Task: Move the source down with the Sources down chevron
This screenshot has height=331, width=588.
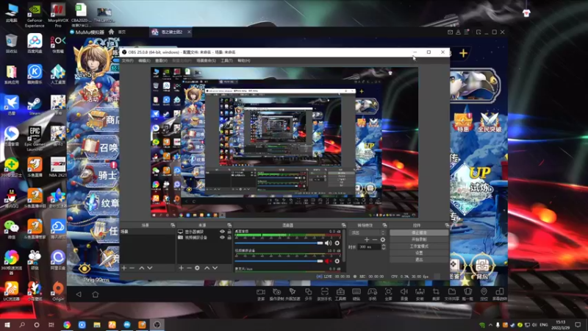Action: click(x=215, y=268)
